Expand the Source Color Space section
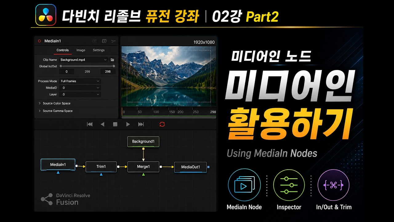Screen dimensions: 394x222 (54, 103)
